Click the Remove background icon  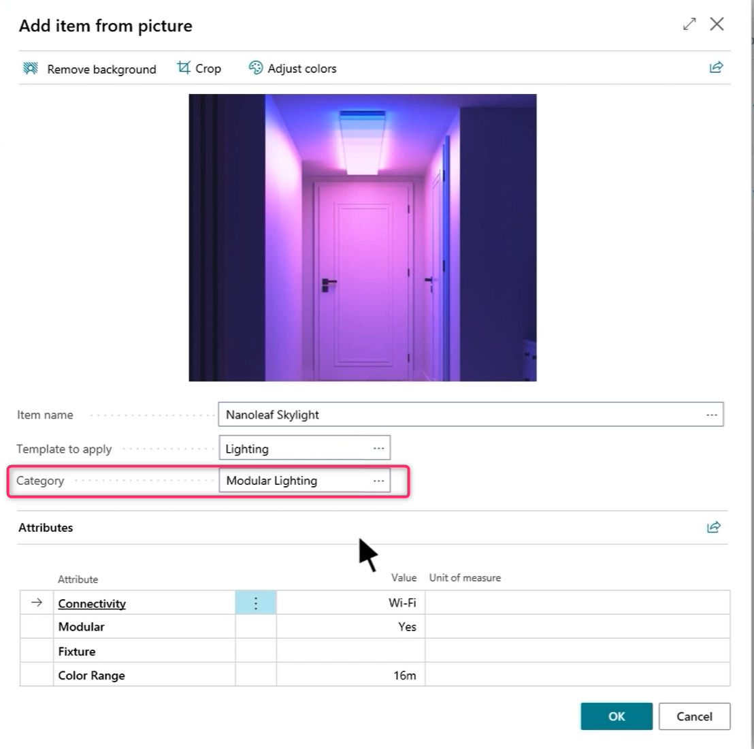pos(31,69)
